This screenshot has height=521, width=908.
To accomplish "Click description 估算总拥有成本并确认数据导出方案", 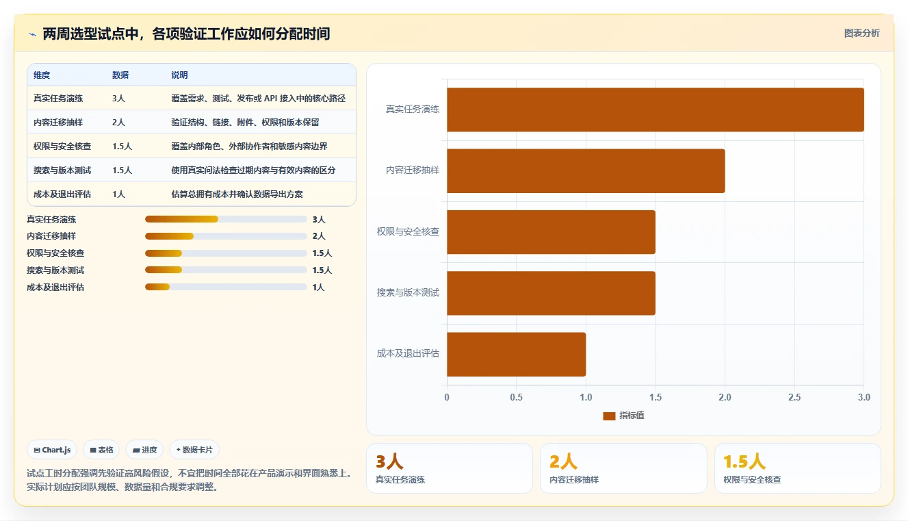I will [x=237, y=194].
